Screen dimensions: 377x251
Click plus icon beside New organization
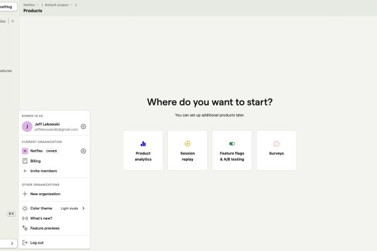25,194
